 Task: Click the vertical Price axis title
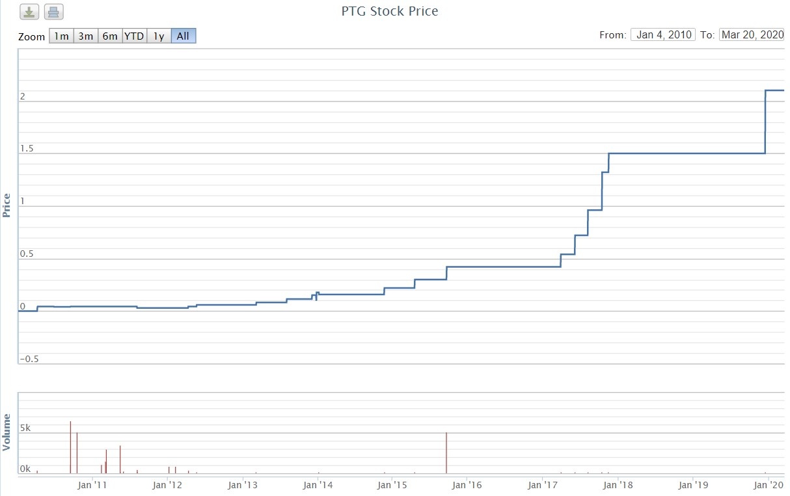click(x=7, y=205)
